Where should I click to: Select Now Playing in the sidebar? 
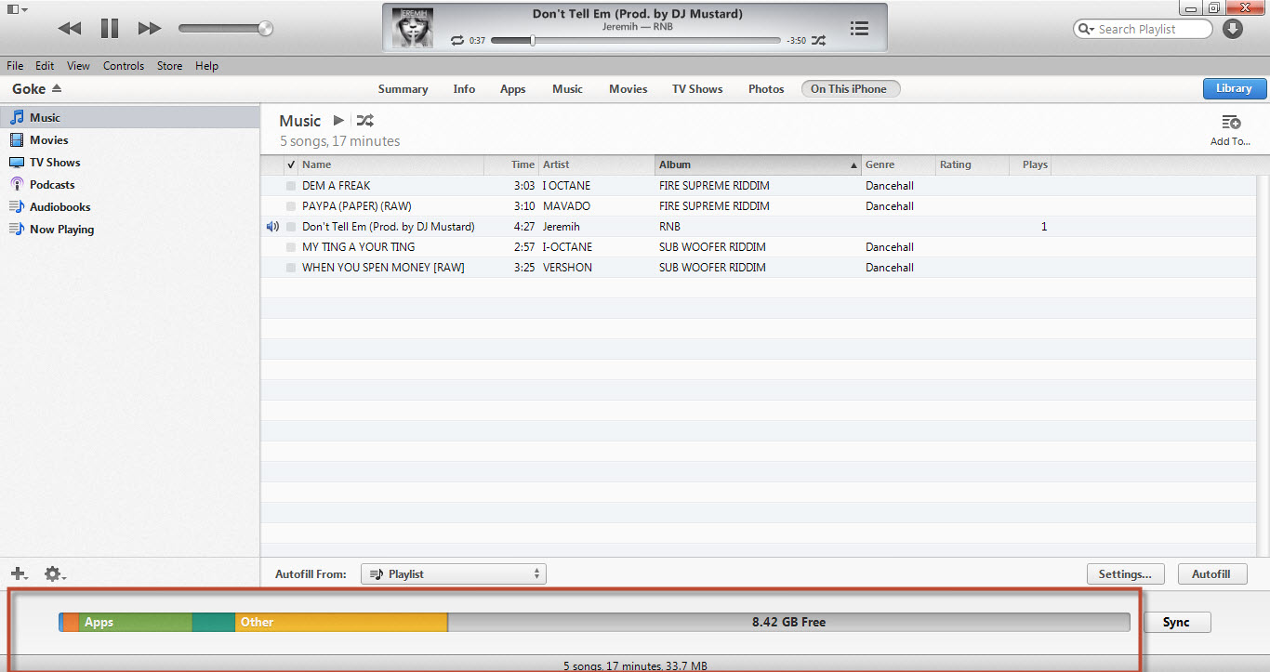click(129, 230)
